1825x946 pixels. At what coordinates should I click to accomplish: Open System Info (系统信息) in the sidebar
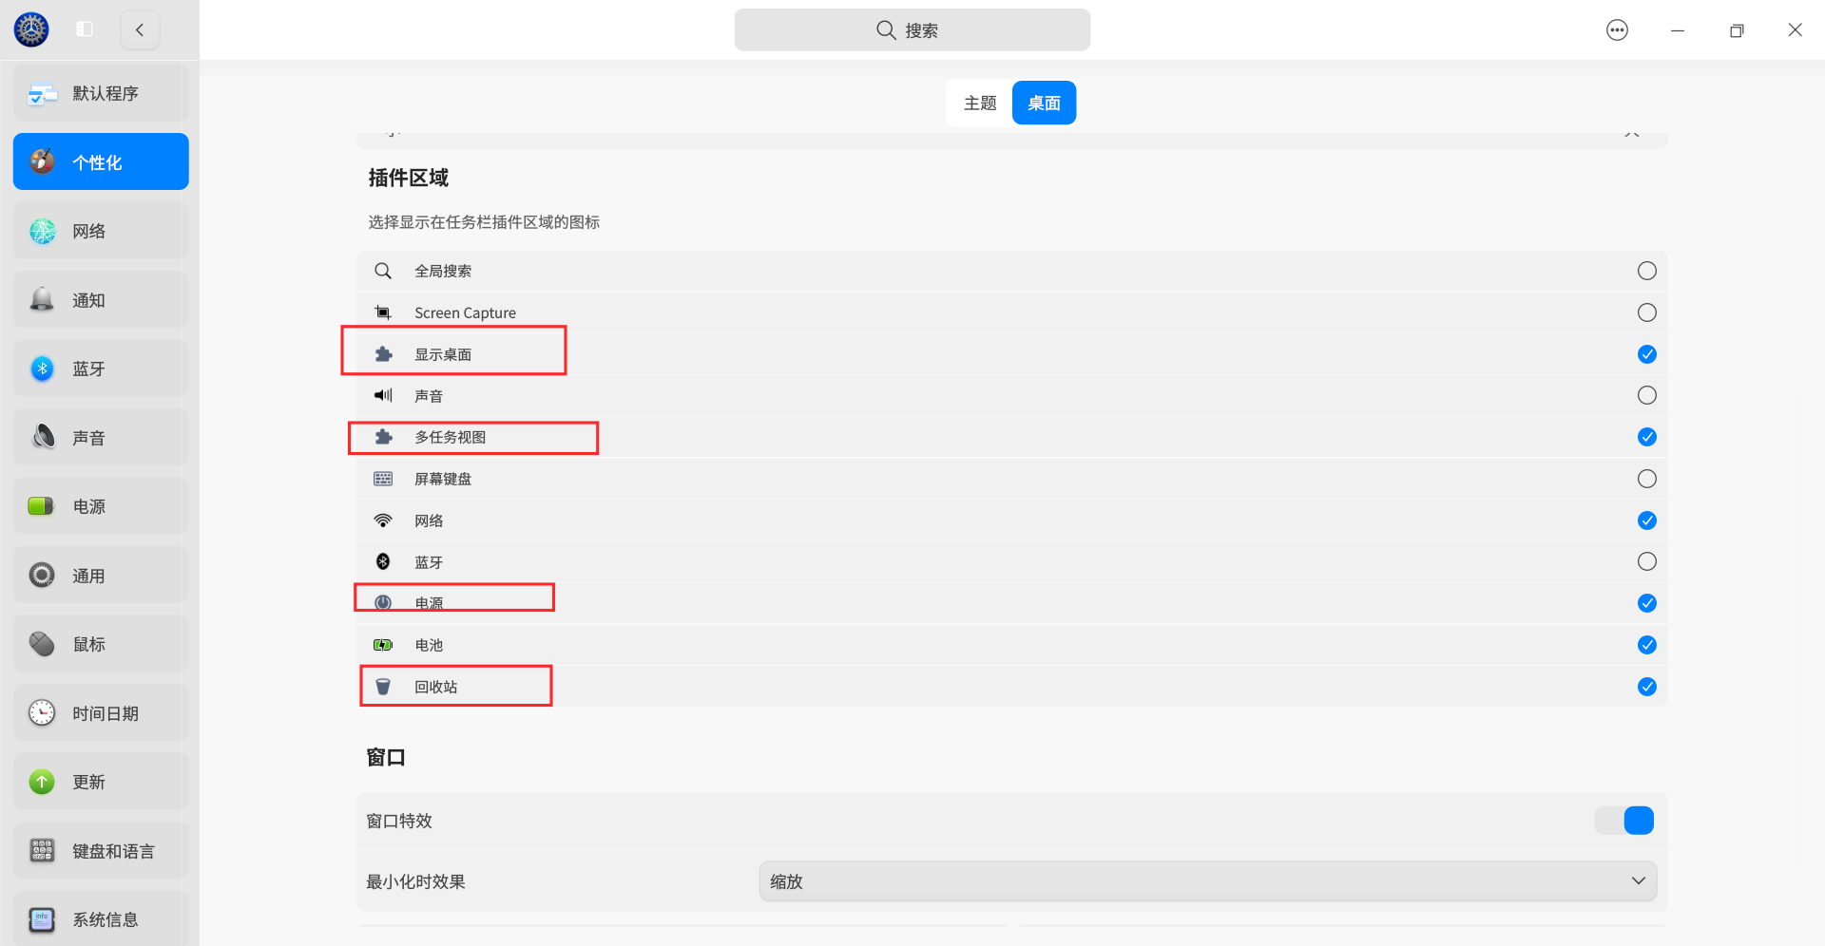(101, 918)
